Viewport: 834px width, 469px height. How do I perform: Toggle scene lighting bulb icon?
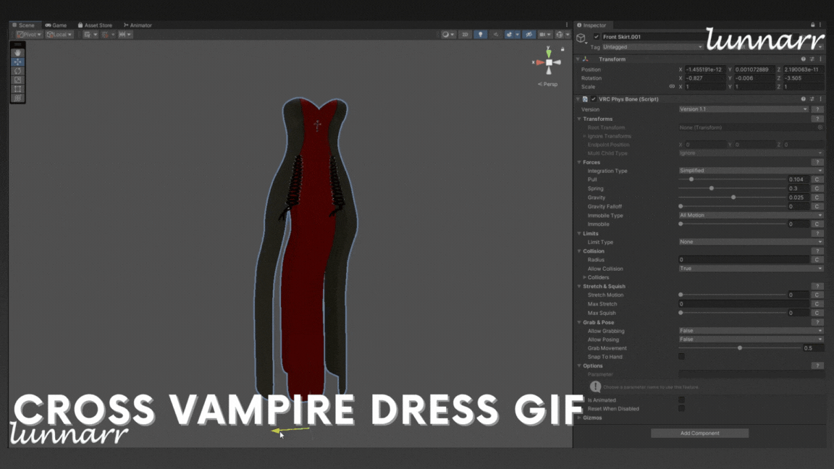coord(480,34)
